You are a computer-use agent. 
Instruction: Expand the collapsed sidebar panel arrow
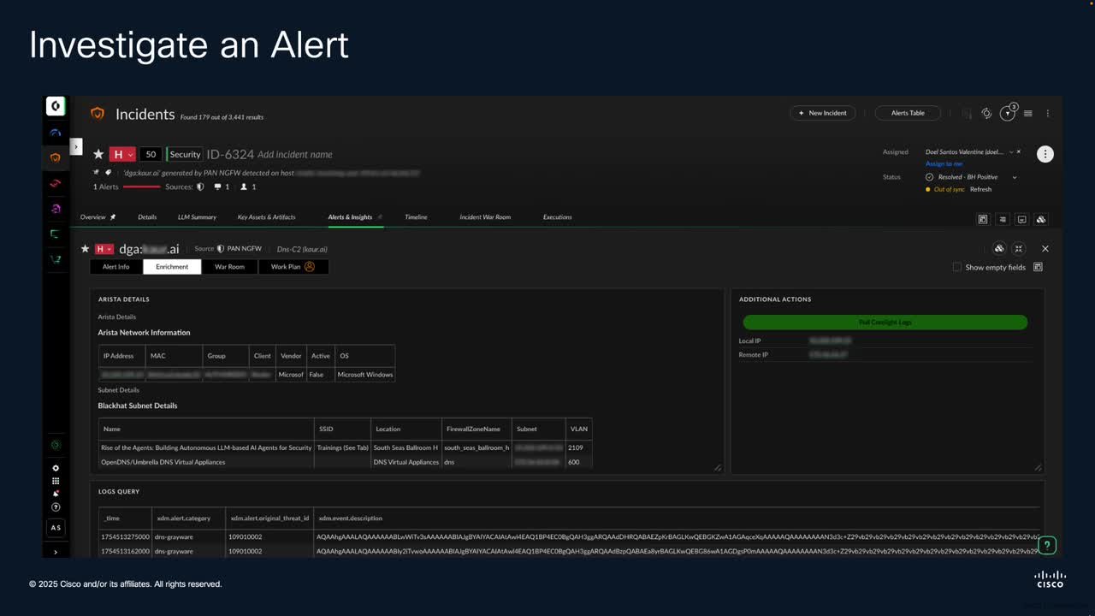pos(75,147)
